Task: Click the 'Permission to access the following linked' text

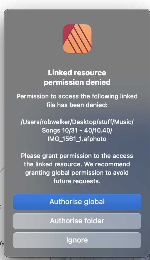Action: tap(77, 96)
